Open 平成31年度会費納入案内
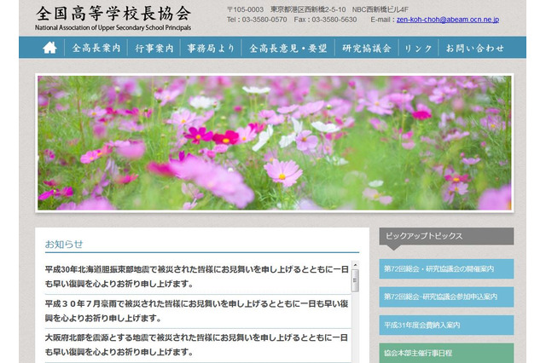The image size is (546, 363). (x=446, y=326)
